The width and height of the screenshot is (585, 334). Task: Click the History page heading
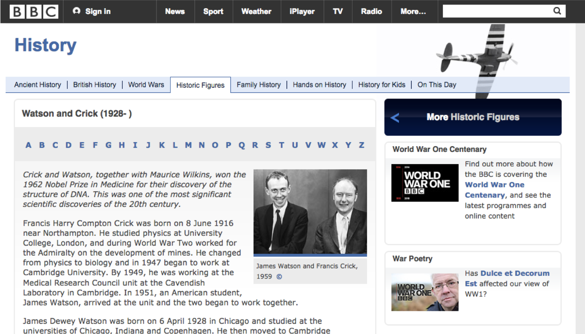click(x=45, y=45)
